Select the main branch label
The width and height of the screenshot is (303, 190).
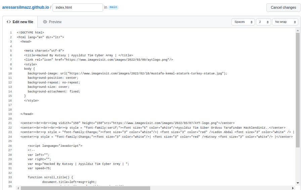point(113,7)
